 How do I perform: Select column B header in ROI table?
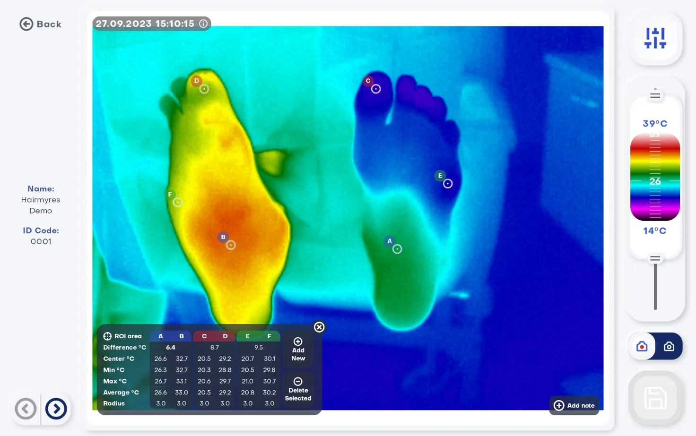[182, 336]
